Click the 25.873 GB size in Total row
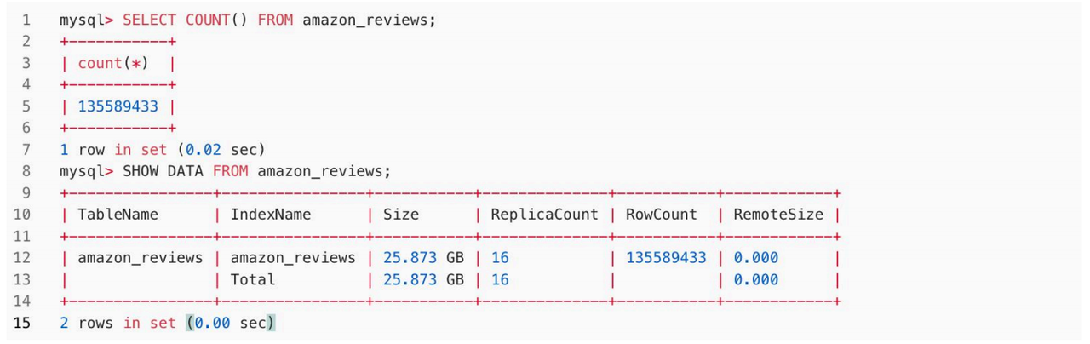Image resolution: width=1090 pixels, height=344 pixels. [423, 279]
